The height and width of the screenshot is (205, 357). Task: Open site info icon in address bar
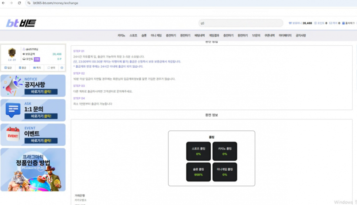click(x=29, y=3)
